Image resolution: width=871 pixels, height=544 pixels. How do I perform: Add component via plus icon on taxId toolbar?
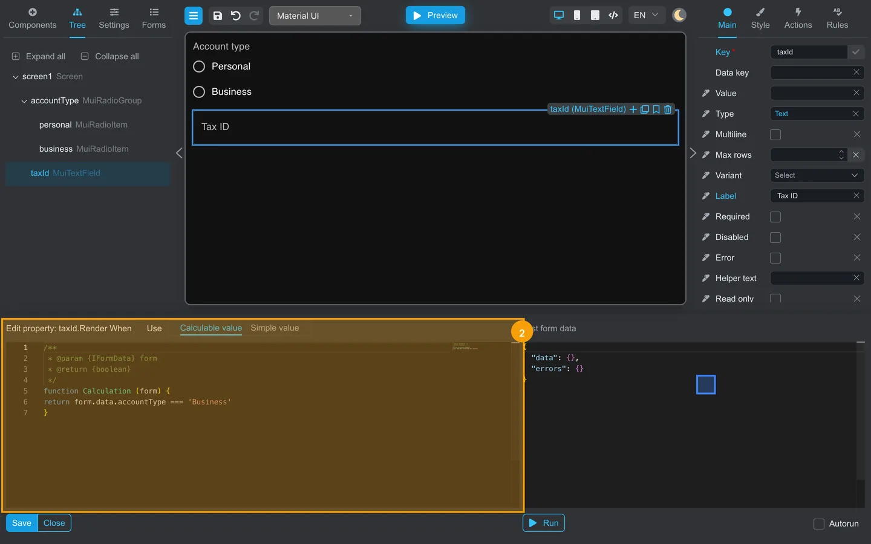(633, 109)
